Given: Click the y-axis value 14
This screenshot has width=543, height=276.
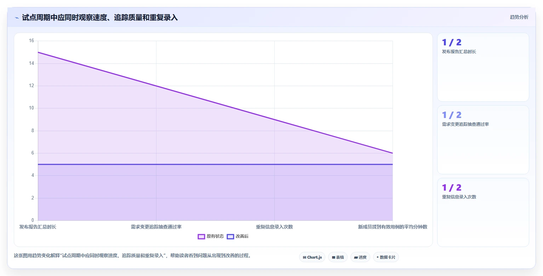Looking at the screenshot, I should tap(31, 63).
